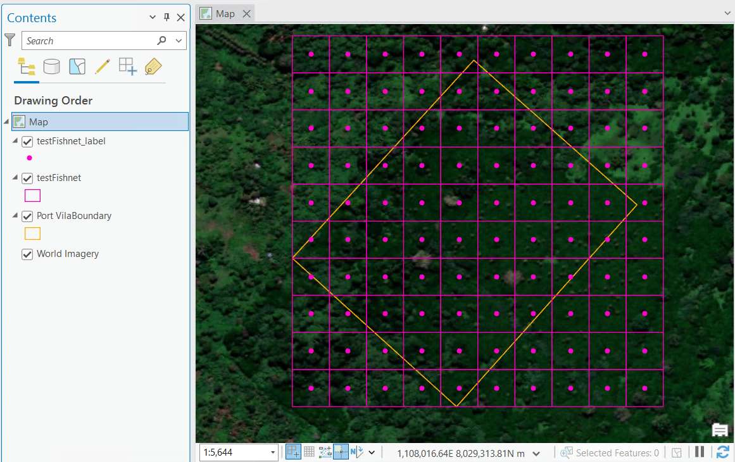Open the List By Labeling tag icon
This screenshot has height=462, width=735.
click(x=153, y=66)
